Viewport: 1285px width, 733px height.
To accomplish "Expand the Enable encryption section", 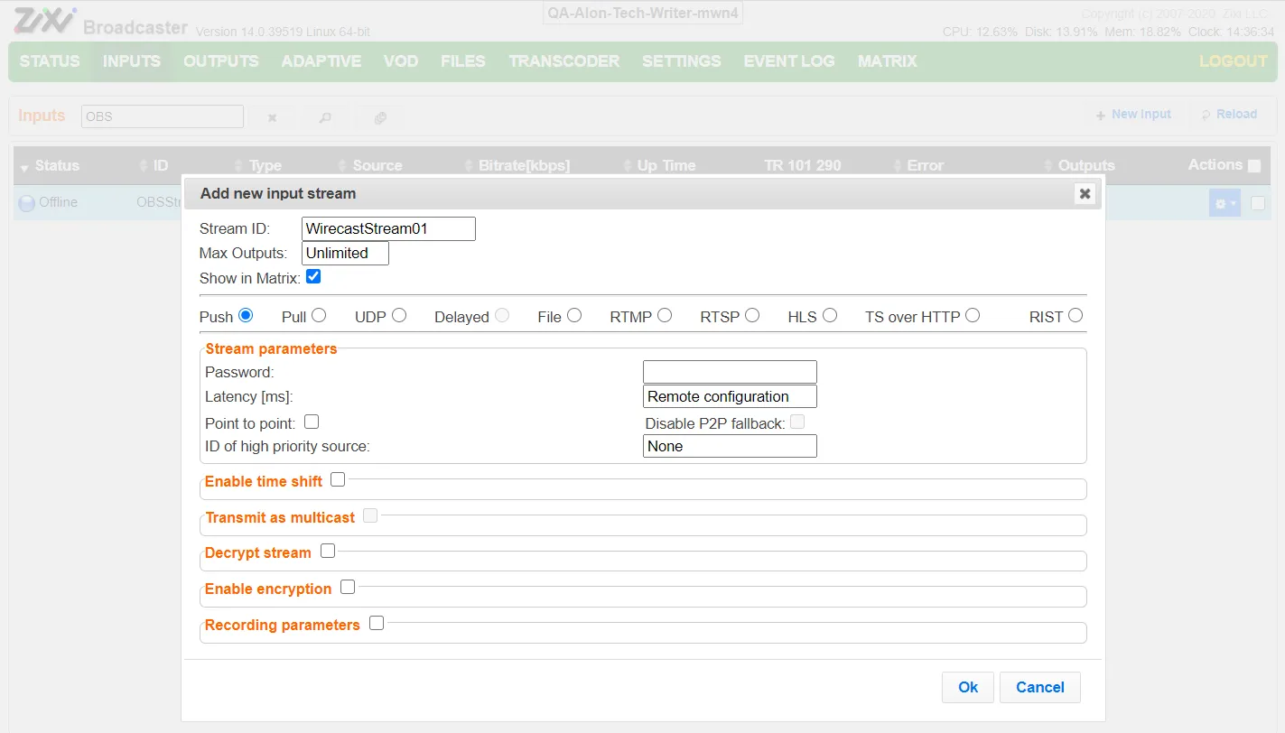I will 348,587.
